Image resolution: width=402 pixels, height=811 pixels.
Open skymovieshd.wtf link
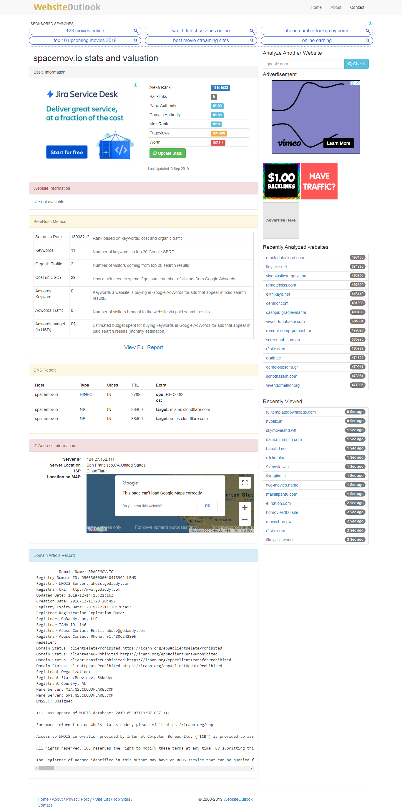(x=281, y=430)
